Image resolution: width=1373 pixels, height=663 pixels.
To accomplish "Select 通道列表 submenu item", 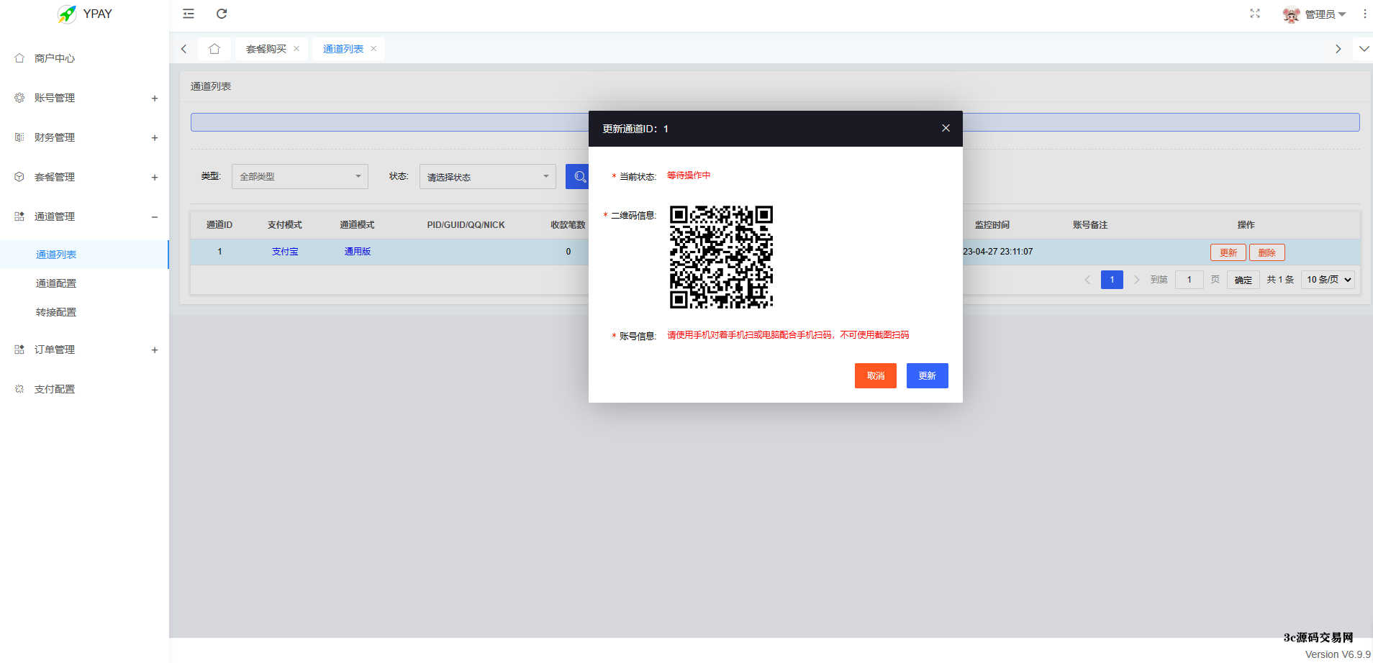I will click(x=84, y=255).
